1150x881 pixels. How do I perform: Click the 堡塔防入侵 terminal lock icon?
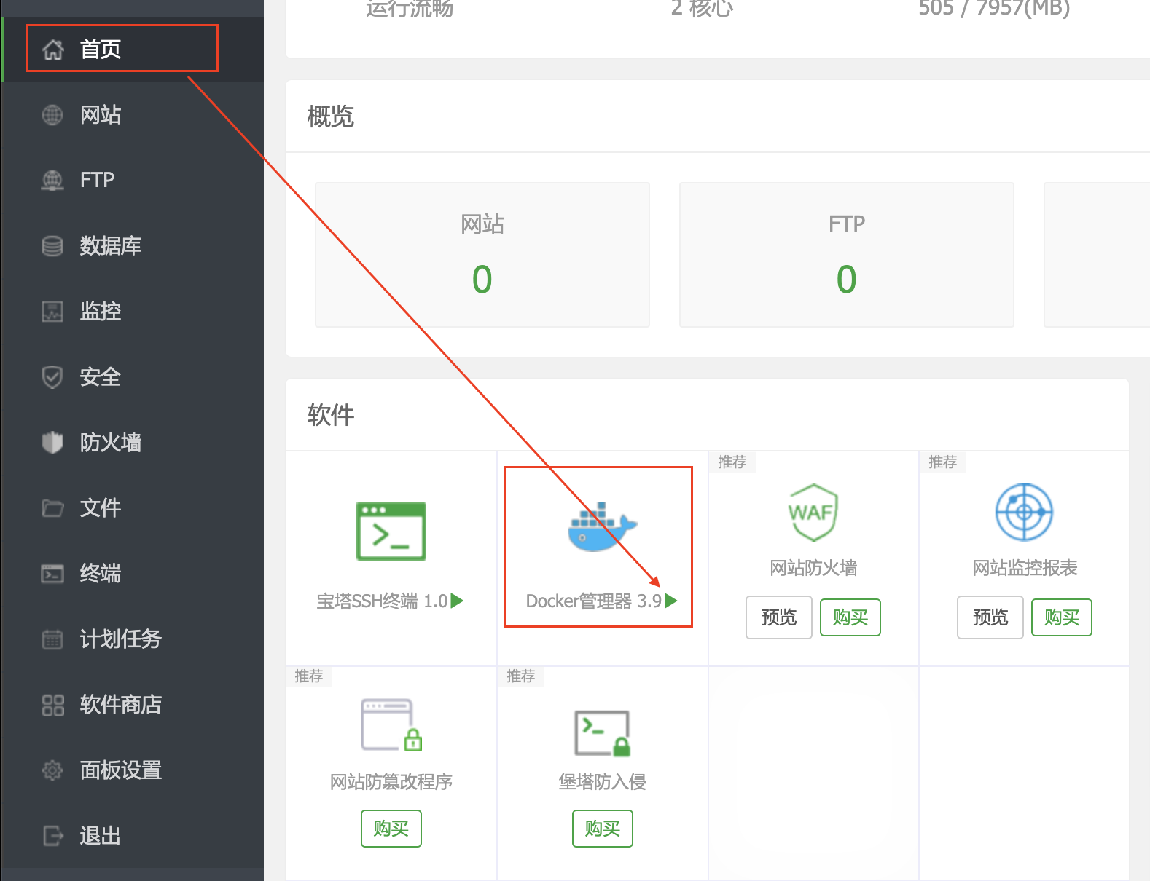[x=602, y=732]
